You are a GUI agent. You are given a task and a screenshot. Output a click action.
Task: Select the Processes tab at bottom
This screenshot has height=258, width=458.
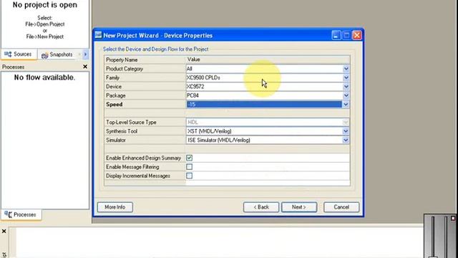coord(21,215)
